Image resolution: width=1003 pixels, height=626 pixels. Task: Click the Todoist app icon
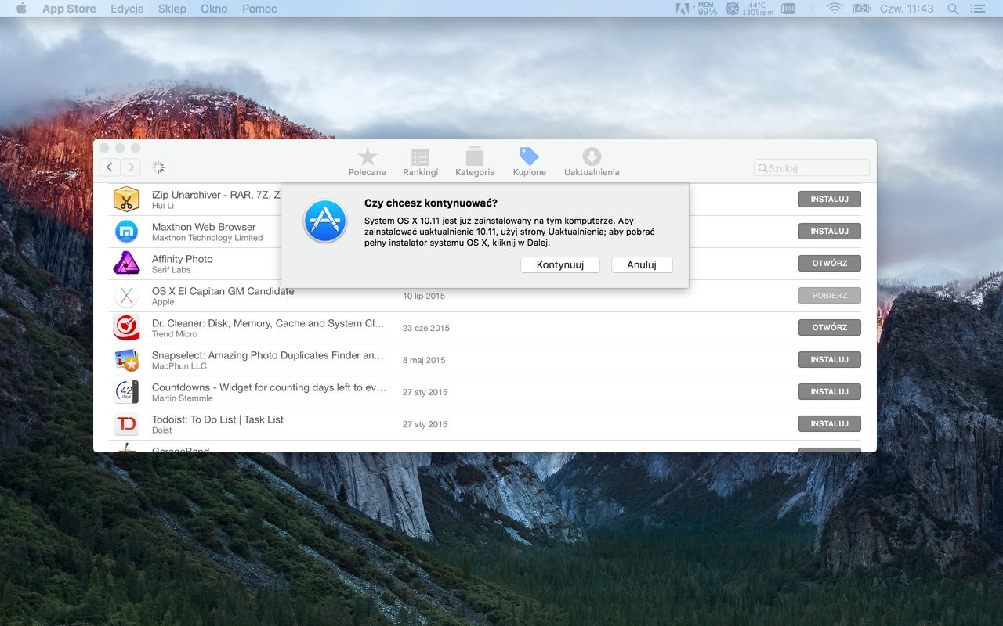point(126,424)
